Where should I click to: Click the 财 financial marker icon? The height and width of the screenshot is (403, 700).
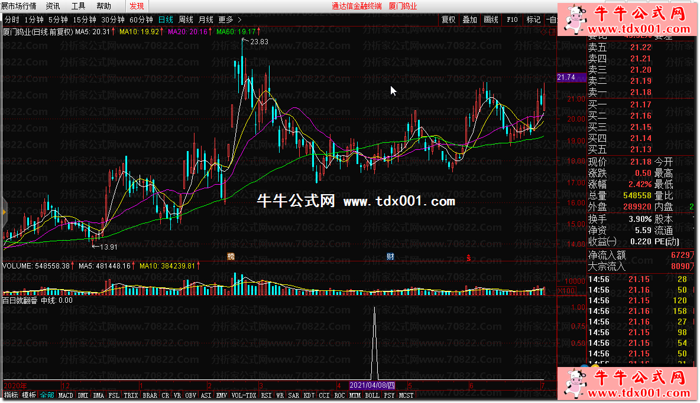(390, 256)
